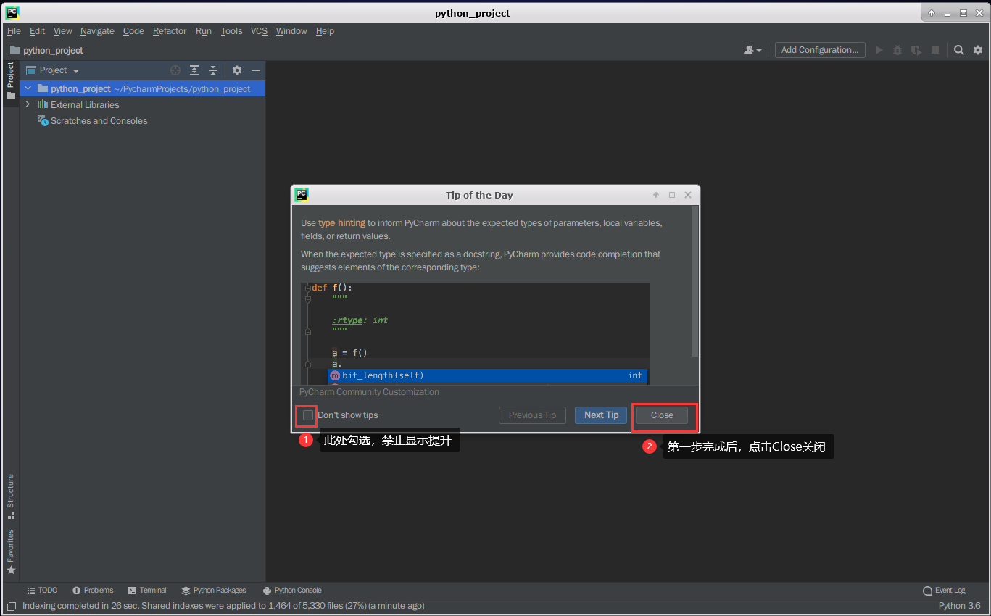Switch to the TODO tool window tab
This screenshot has width=991, height=616.
coord(42,591)
